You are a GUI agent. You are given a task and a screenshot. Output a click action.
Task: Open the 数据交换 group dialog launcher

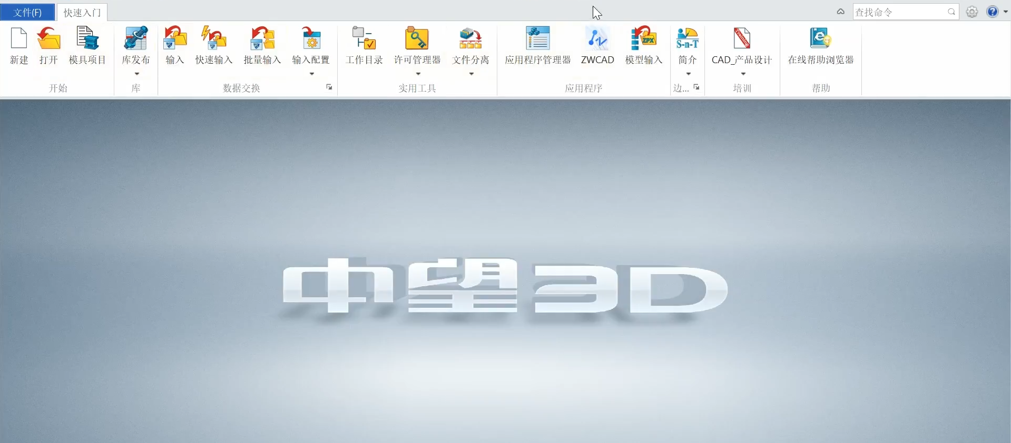coord(329,87)
